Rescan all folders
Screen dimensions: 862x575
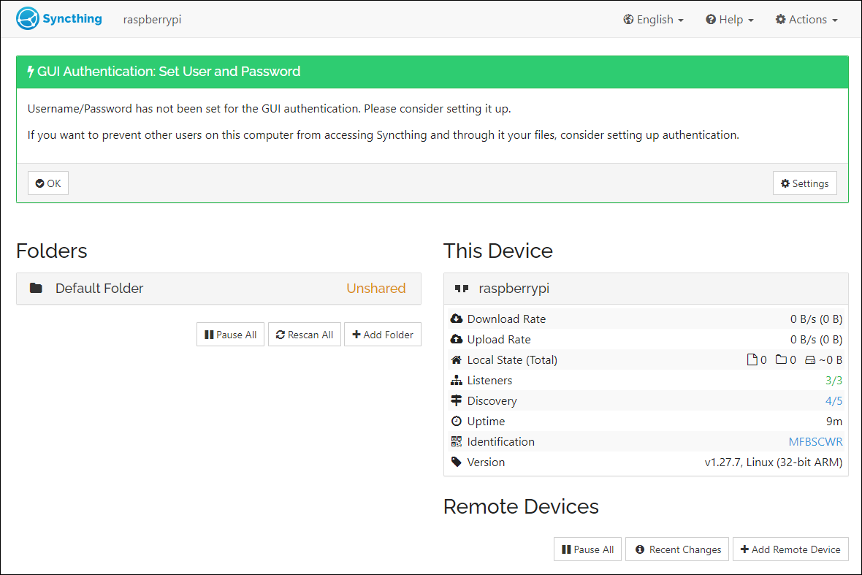pyautogui.click(x=305, y=334)
